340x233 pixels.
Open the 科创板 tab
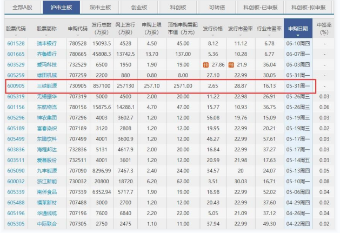[178, 8]
